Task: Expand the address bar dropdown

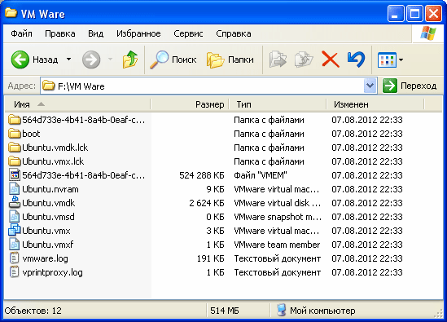Action: (x=370, y=86)
